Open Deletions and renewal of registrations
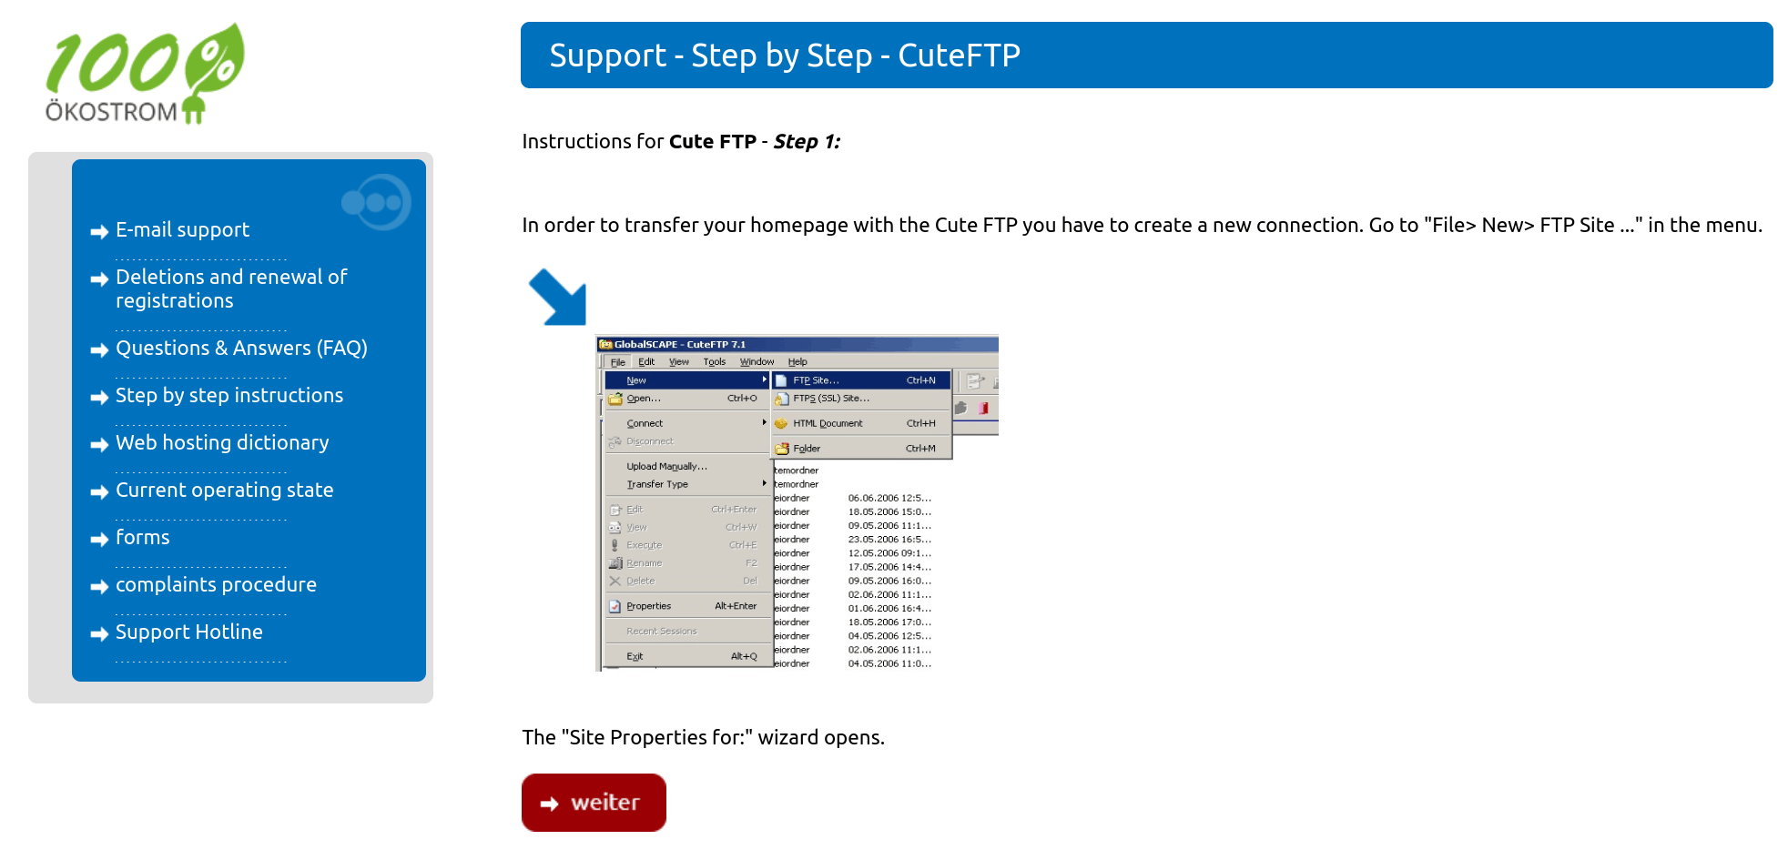This screenshot has height=850, width=1788. (231, 288)
